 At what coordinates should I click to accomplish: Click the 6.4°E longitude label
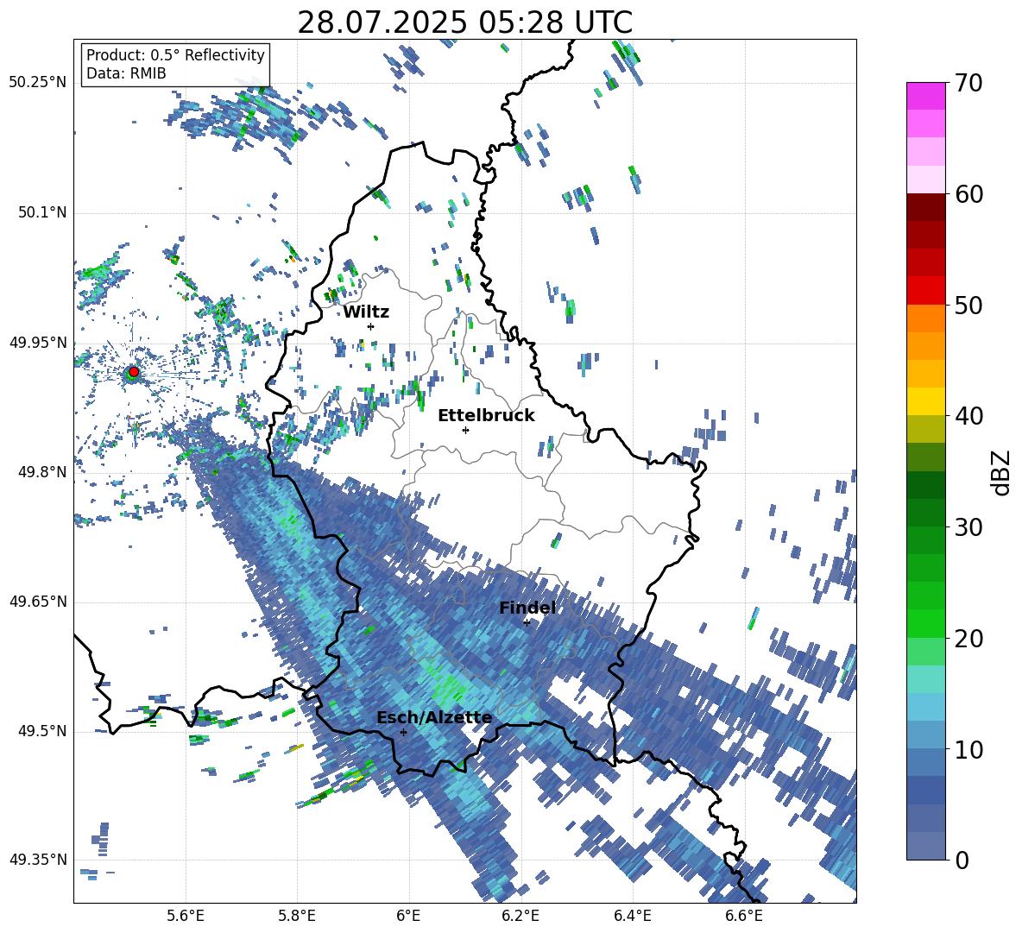pyautogui.click(x=633, y=917)
